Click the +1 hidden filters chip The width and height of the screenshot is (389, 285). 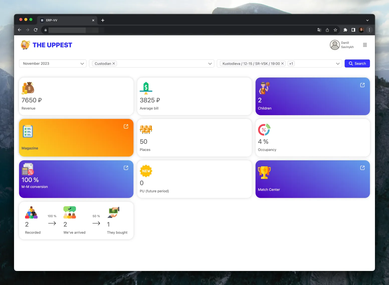click(291, 63)
